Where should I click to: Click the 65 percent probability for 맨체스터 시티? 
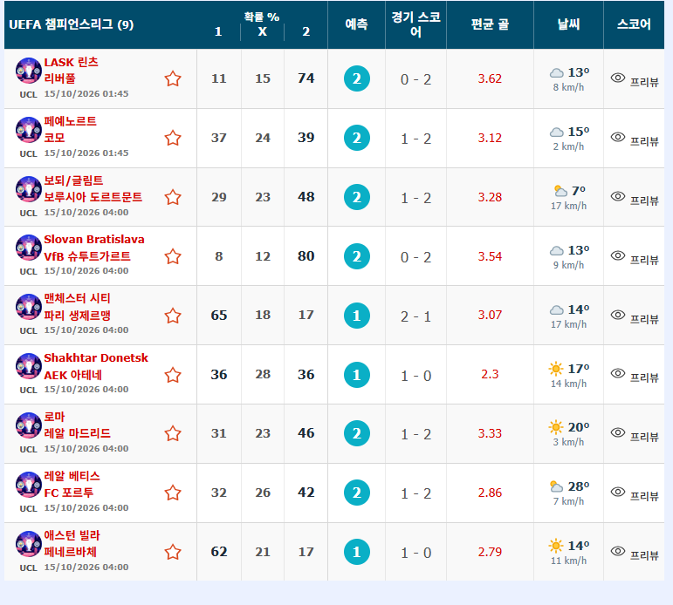click(x=219, y=316)
